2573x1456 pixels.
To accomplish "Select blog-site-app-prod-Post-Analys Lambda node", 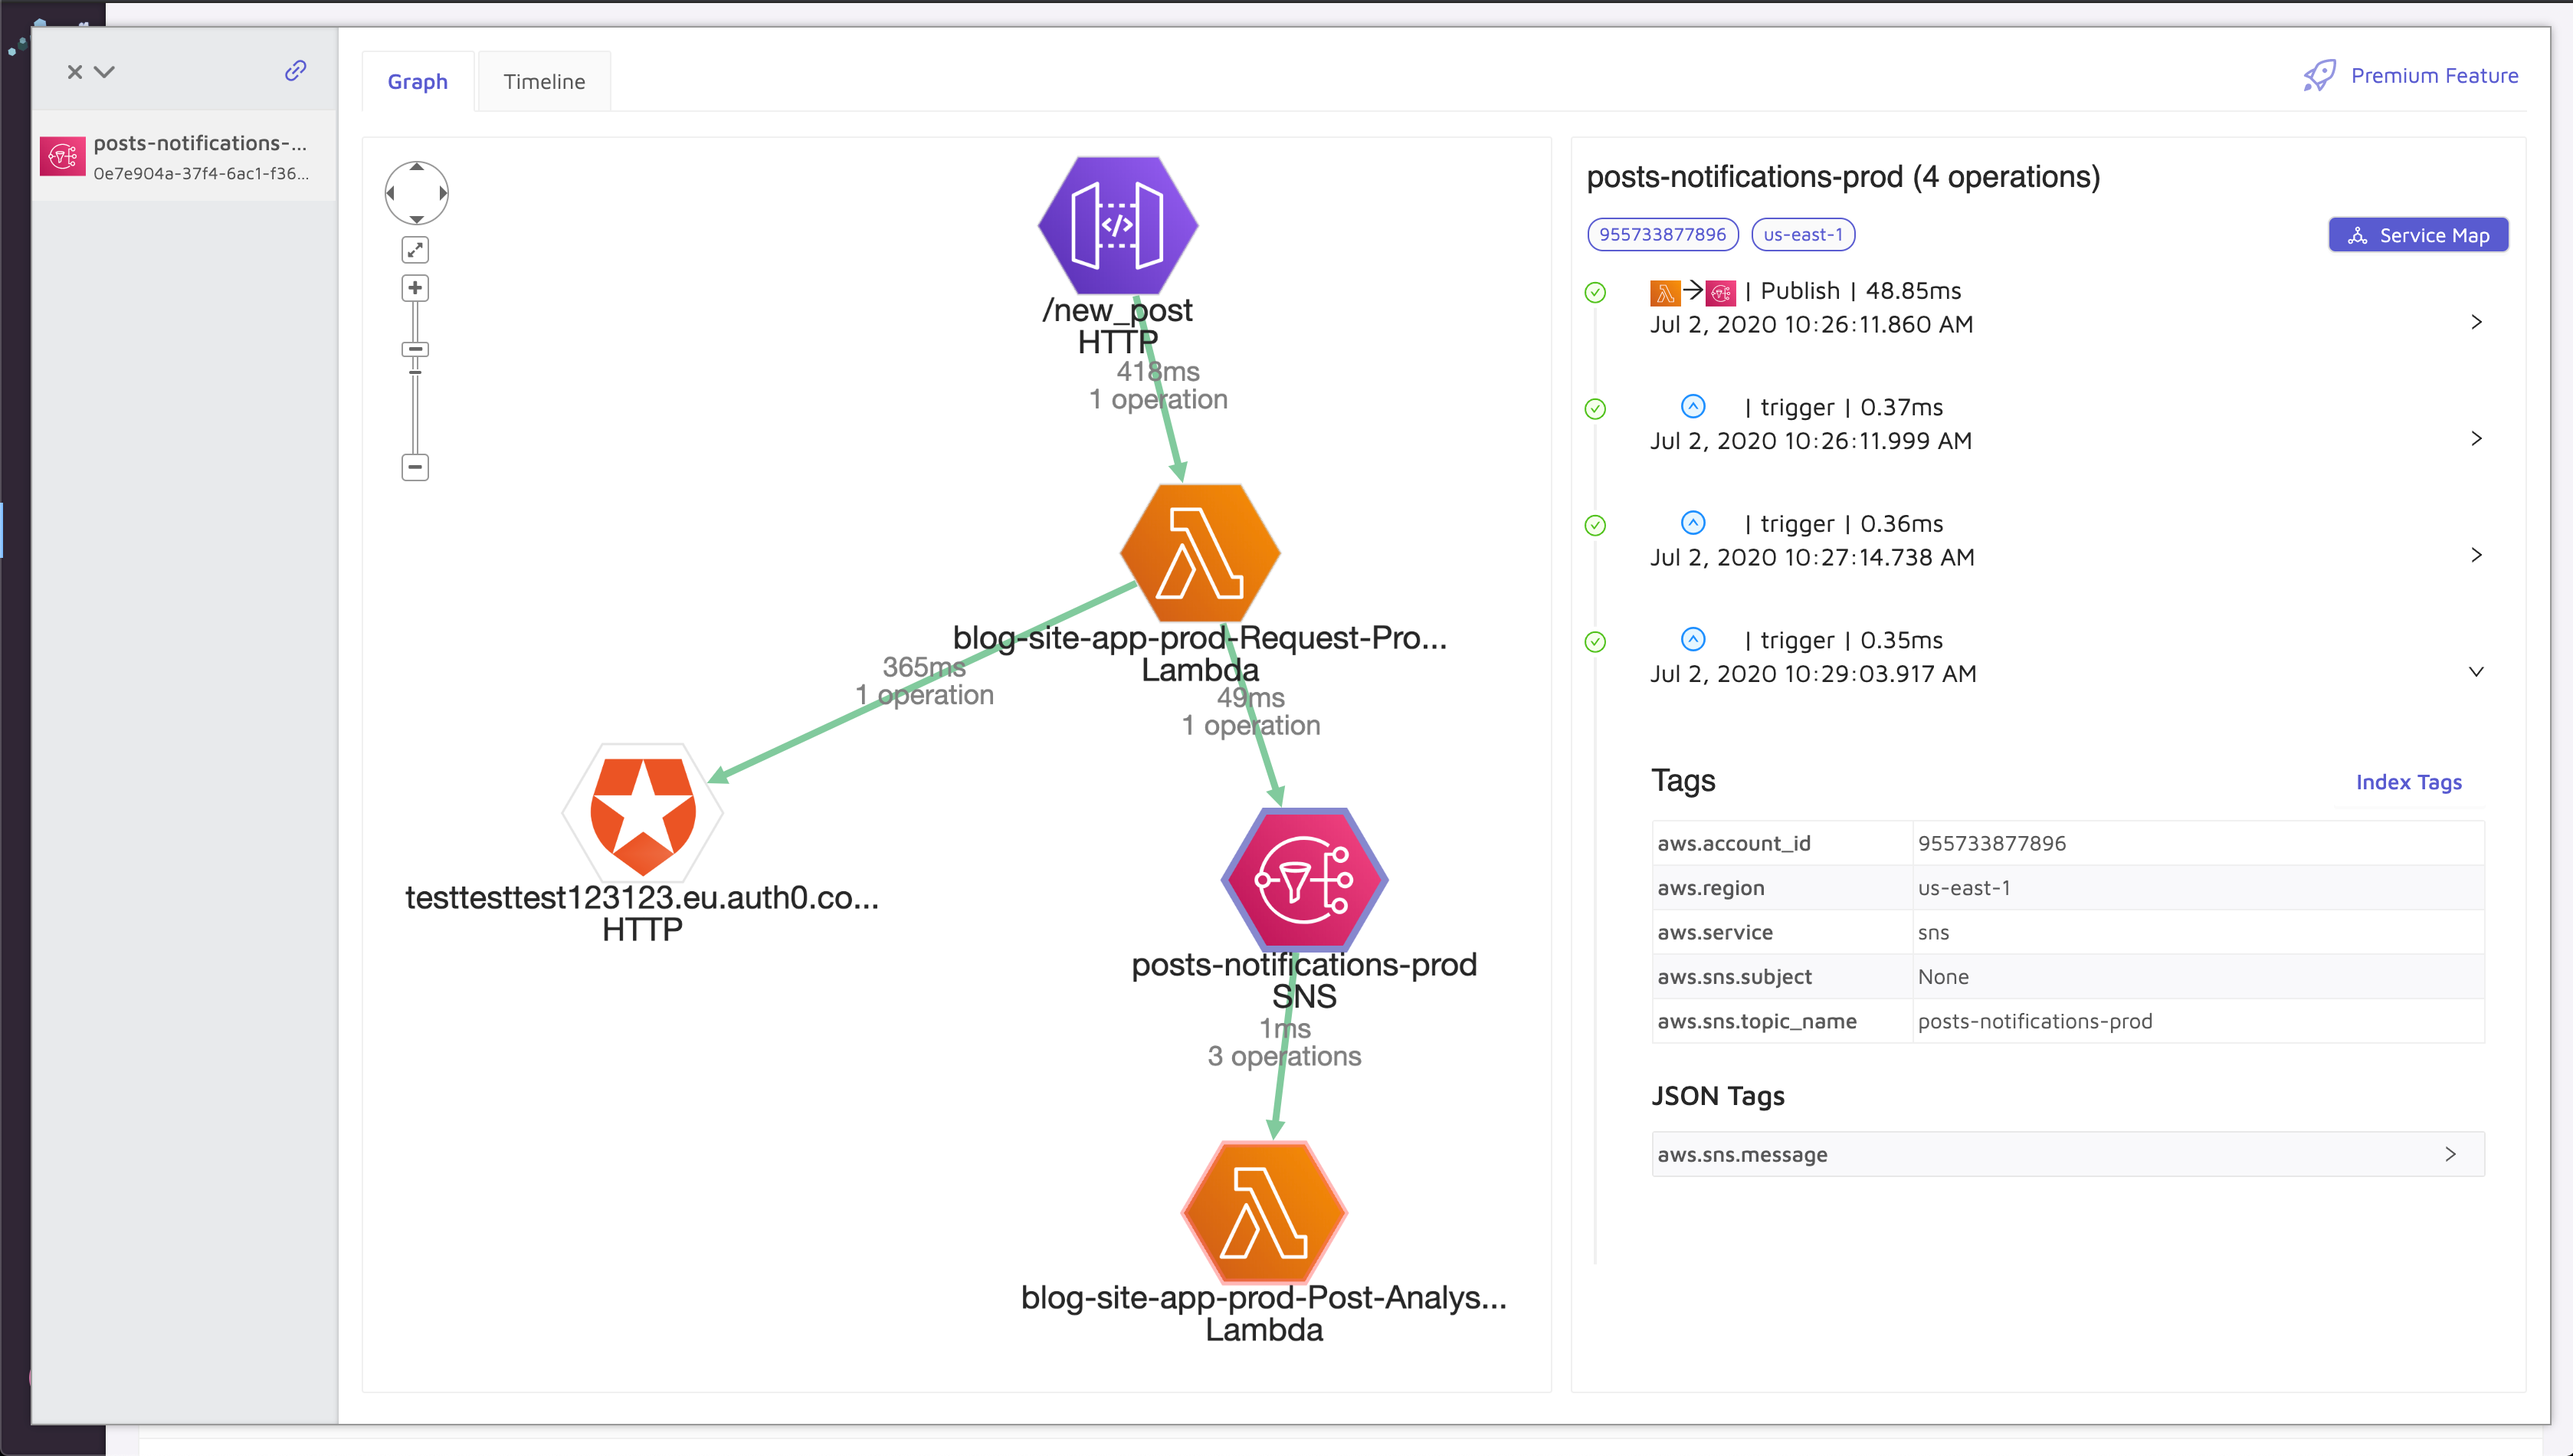I will click(1264, 1212).
